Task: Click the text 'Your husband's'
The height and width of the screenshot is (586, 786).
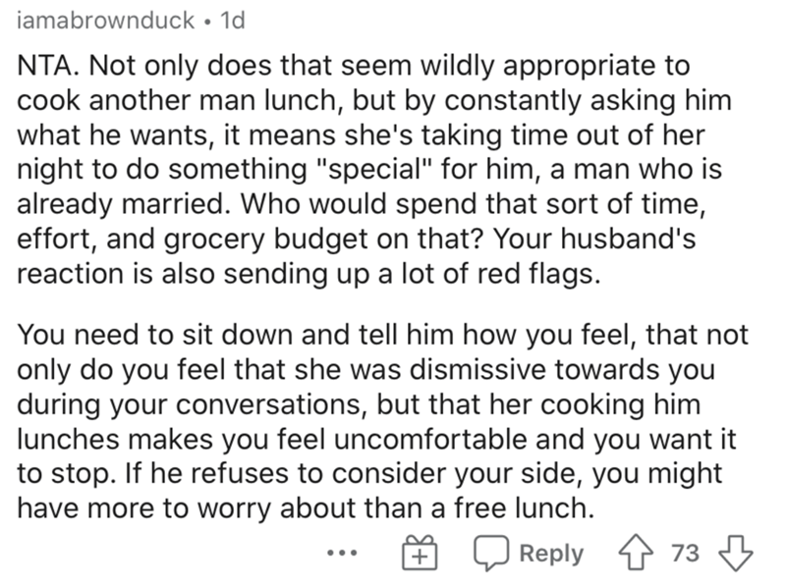Action: pos(595,239)
